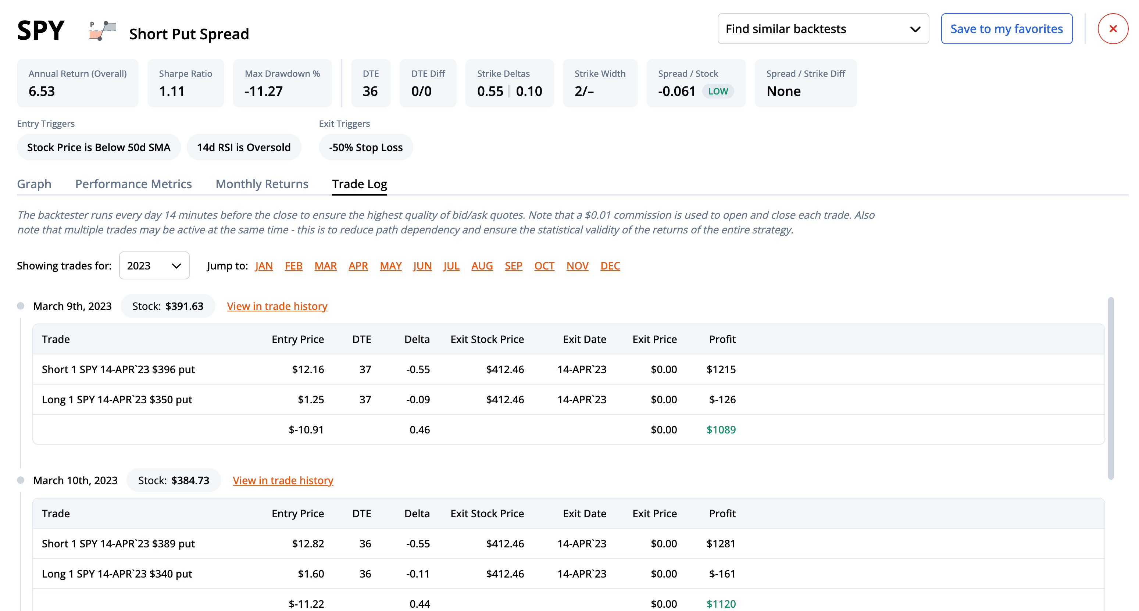Click the -50% Stop Loss exit trigger
The width and height of the screenshot is (1139, 611).
pos(366,147)
